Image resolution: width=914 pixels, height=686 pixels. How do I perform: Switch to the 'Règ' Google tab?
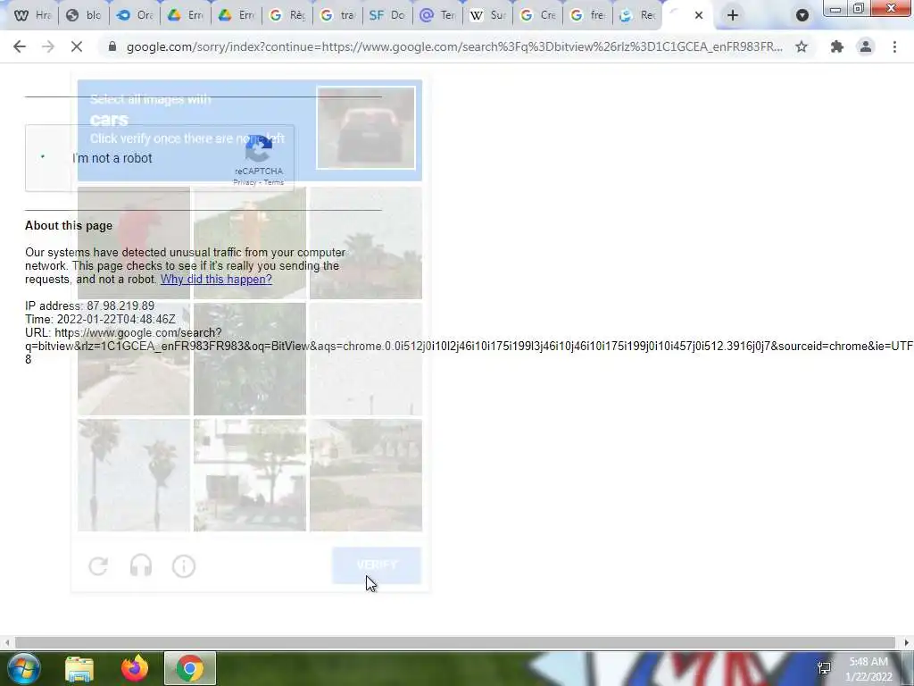point(287,15)
